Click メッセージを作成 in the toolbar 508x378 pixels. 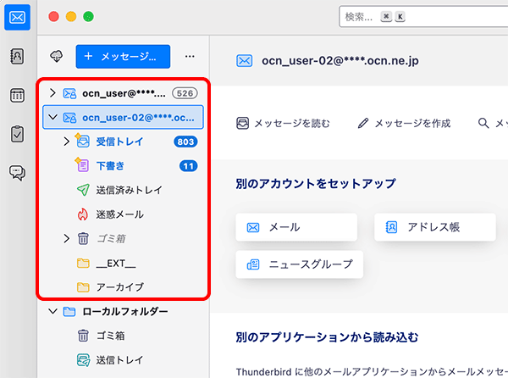404,123
